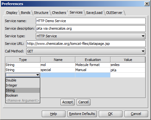Pick String in the type list
The image size is (151, 120).
coord(23,90)
